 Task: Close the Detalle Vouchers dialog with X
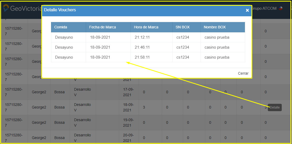click(247, 10)
